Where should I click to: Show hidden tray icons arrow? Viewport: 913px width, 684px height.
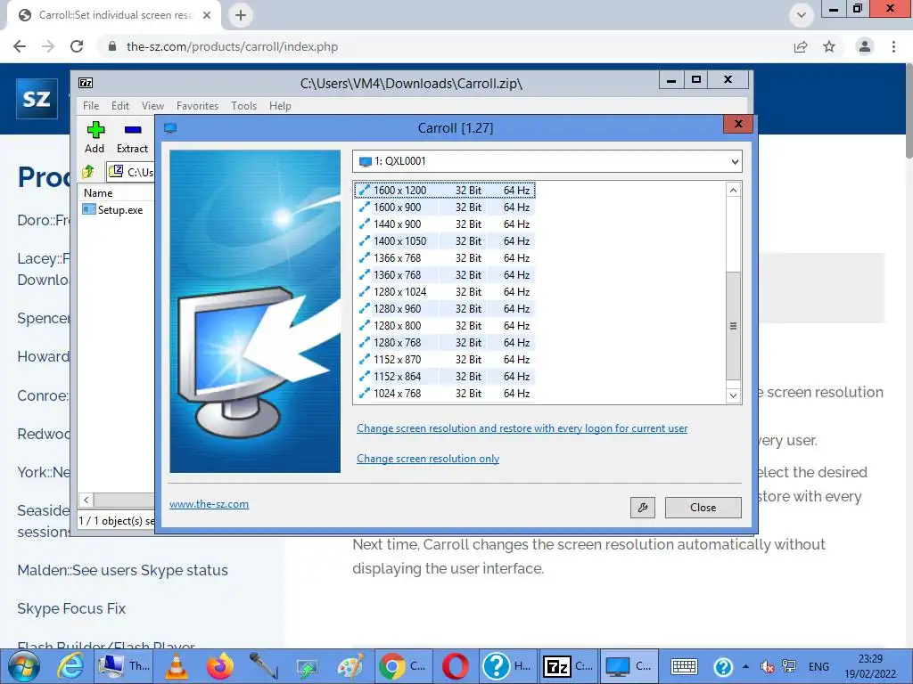click(x=745, y=666)
